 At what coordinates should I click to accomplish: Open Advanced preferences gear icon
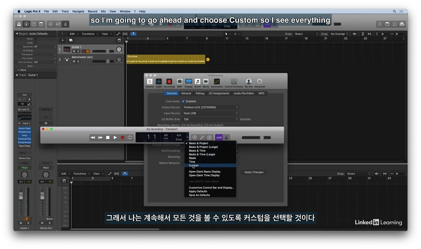tap(260, 83)
